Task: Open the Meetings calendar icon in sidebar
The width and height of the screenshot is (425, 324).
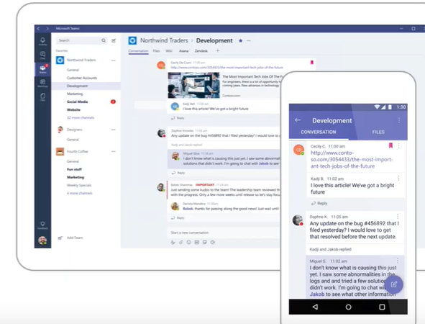Action: coord(42,83)
